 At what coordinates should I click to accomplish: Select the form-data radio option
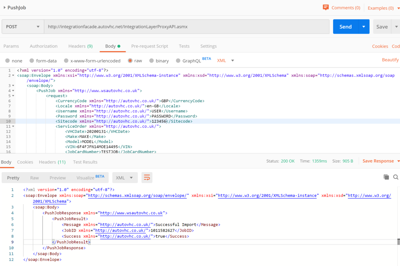(32, 61)
